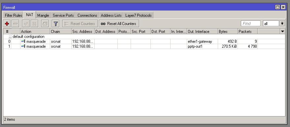This screenshot has width=290, height=127.
Task: Add a new NAT rule with red plus
Action: pyautogui.click(x=7, y=24)
